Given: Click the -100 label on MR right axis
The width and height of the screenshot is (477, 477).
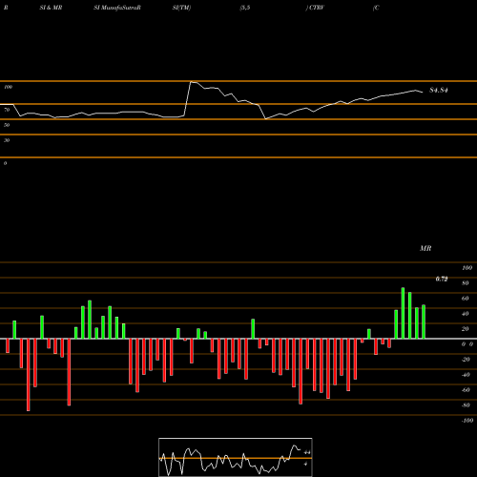Looking at the screenshot, I should tap(467, 421).
